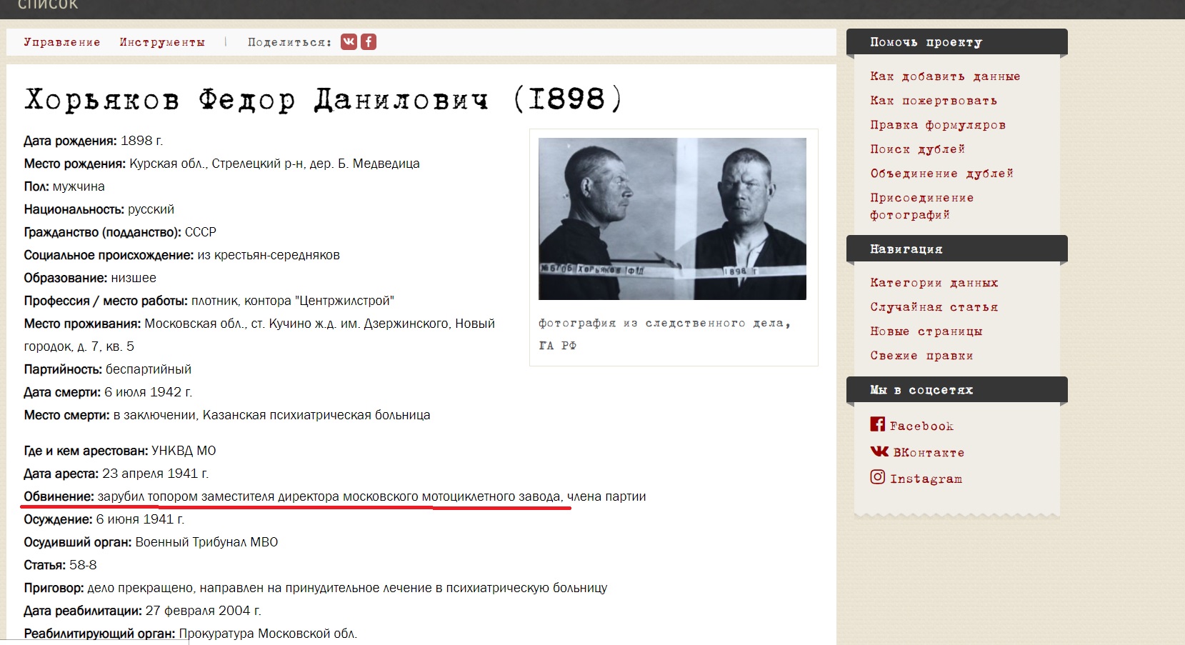Click Как добавить данные link

click(945, 76)
